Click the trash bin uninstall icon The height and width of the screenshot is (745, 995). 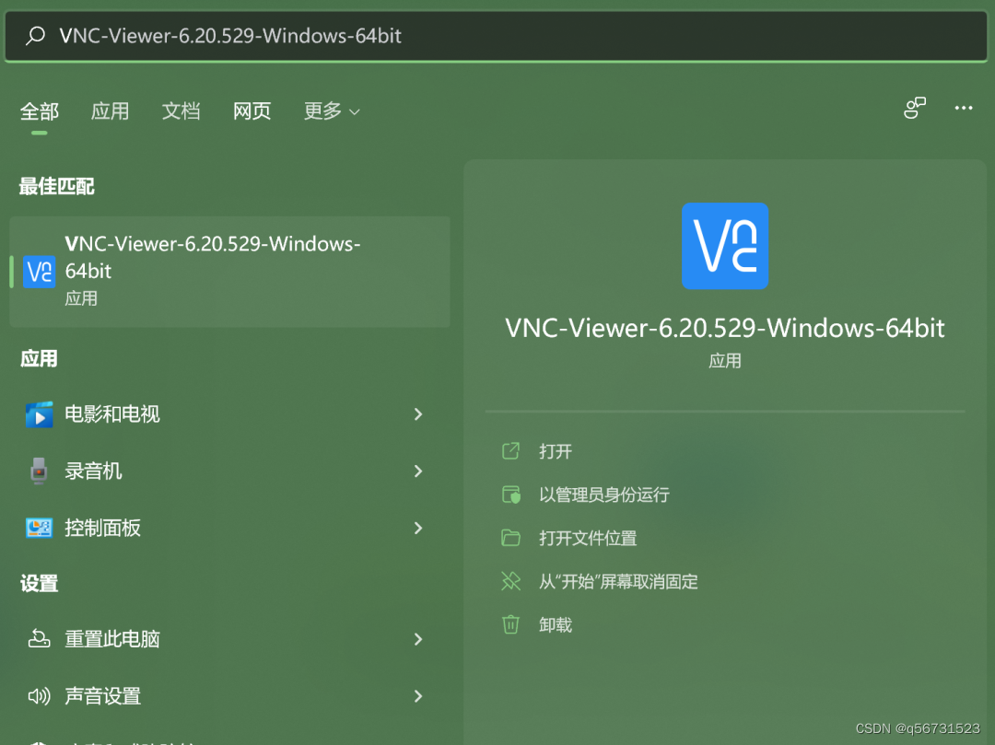(510, 624)
